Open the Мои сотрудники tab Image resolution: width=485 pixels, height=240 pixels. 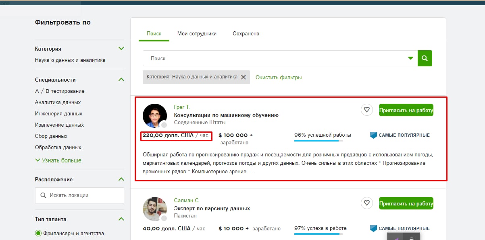197,34
